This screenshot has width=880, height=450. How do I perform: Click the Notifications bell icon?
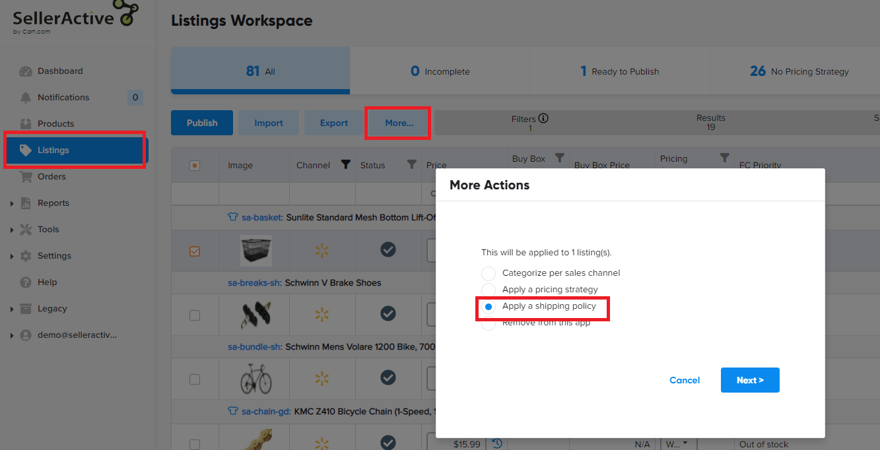(26, 98)
